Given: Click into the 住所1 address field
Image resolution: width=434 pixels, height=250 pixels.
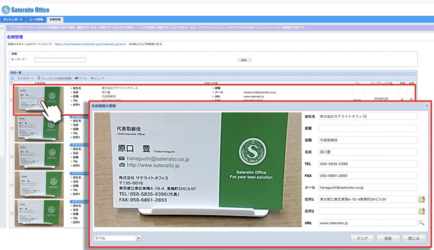Looking at the screenshot, I should [368, 199].
